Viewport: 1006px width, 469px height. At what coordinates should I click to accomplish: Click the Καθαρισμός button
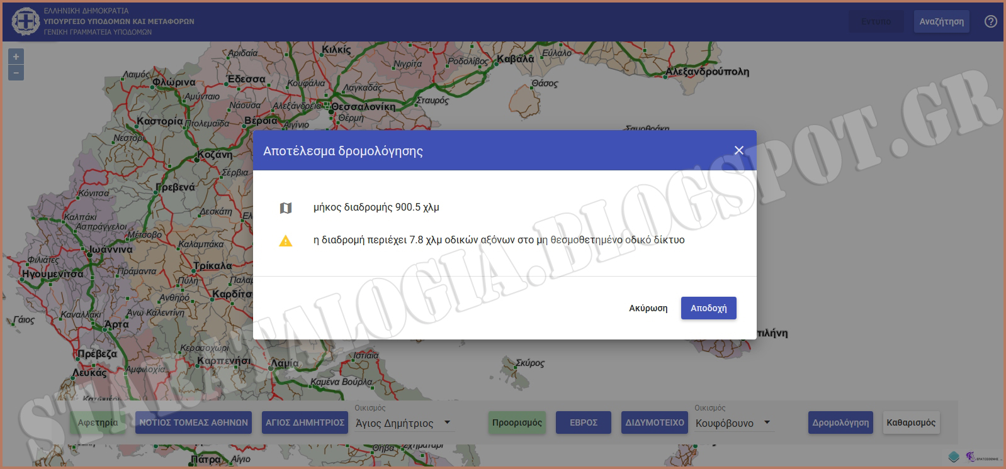911,422
